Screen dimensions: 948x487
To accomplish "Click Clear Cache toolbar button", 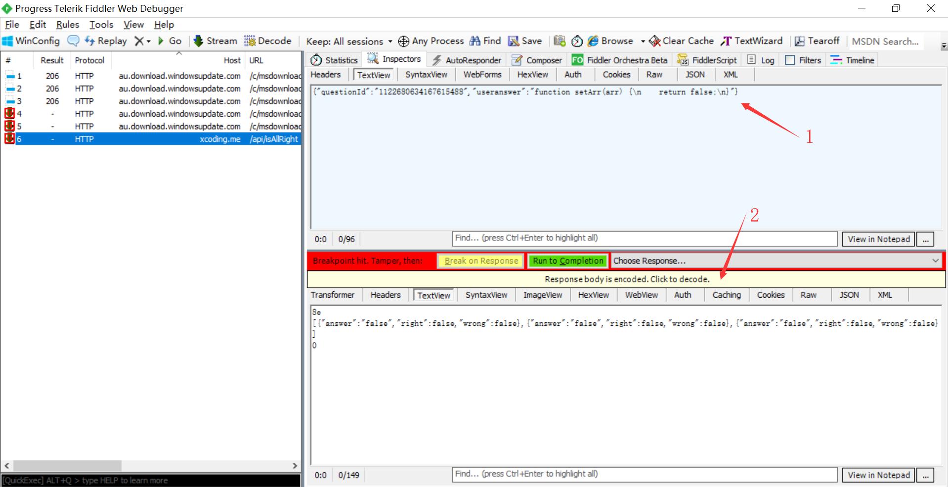I will pyautogui.click(x=682, y=41).
